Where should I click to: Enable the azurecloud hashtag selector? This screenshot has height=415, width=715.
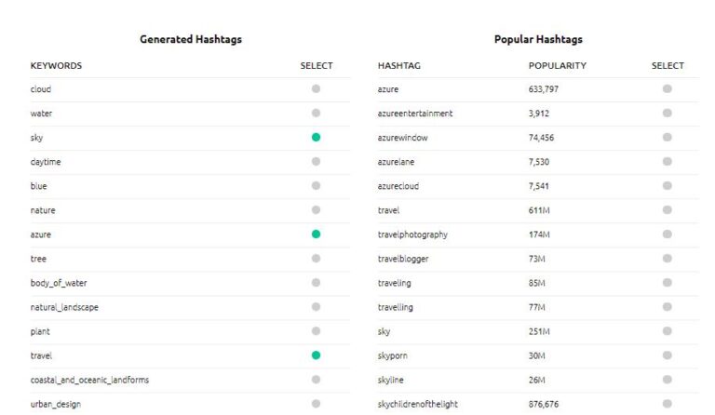(x=668, y=186)
